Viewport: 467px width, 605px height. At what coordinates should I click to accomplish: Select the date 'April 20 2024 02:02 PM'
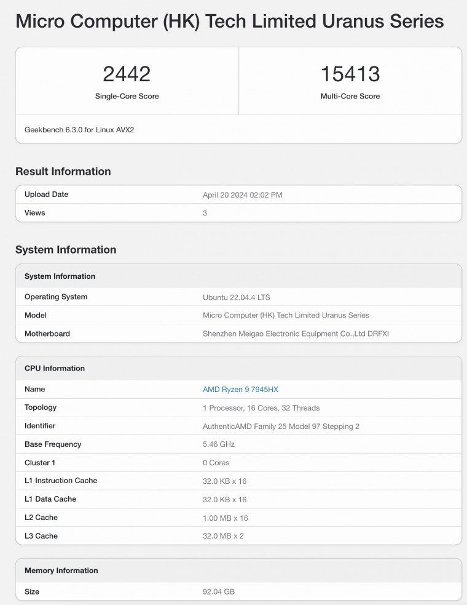(x=242, y=195)
